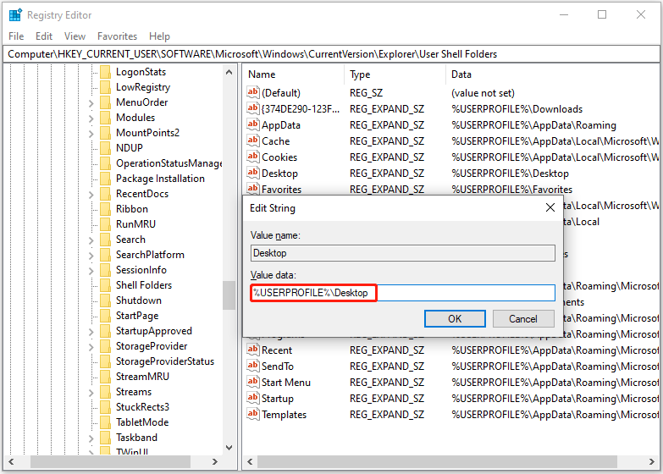Click the string icon for Templates value

(x=253, y=414)
